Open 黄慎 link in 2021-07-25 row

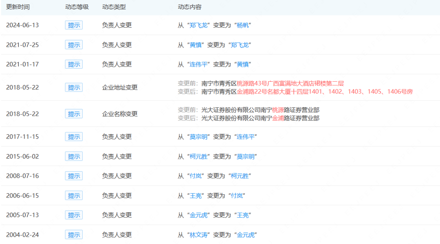point(196,45)
